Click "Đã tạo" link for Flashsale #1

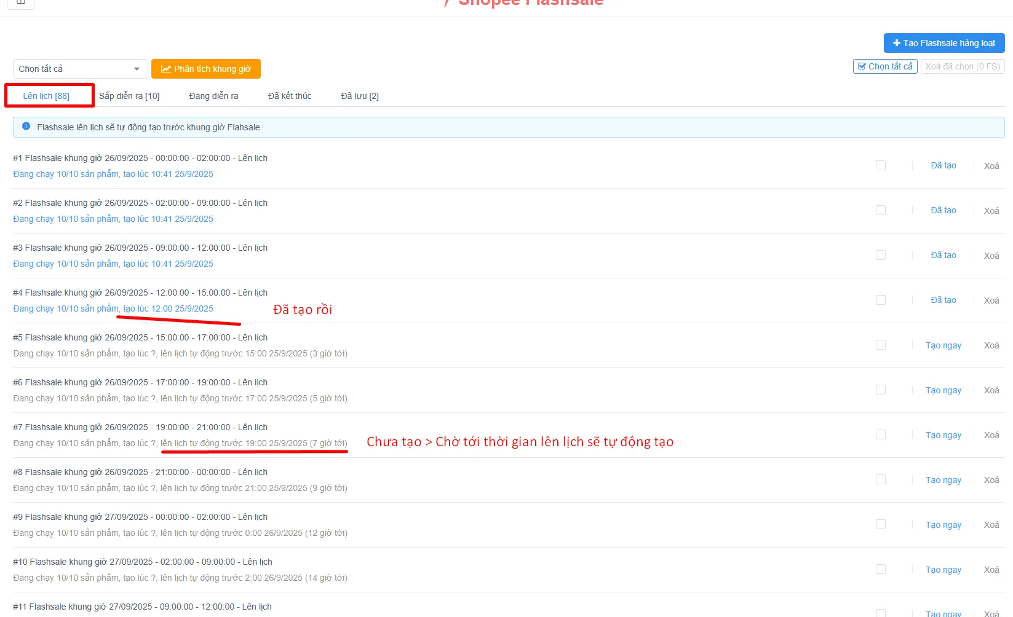pos(943,165)
